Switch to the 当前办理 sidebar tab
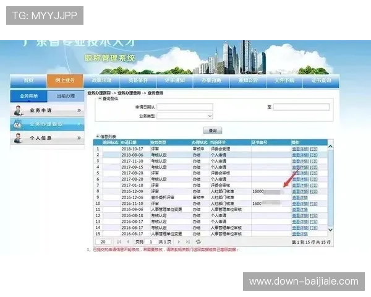Viewport: 371px width, 297px height. point(66,96)
